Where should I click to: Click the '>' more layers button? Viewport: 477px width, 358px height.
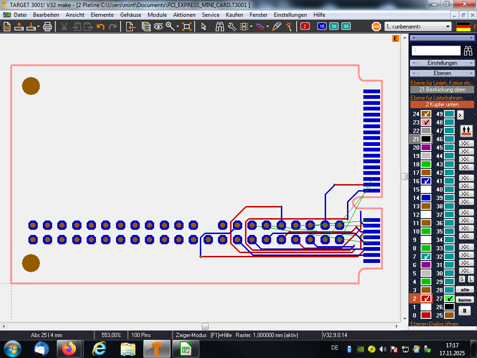pyautogui.click(x=460, y=115)
